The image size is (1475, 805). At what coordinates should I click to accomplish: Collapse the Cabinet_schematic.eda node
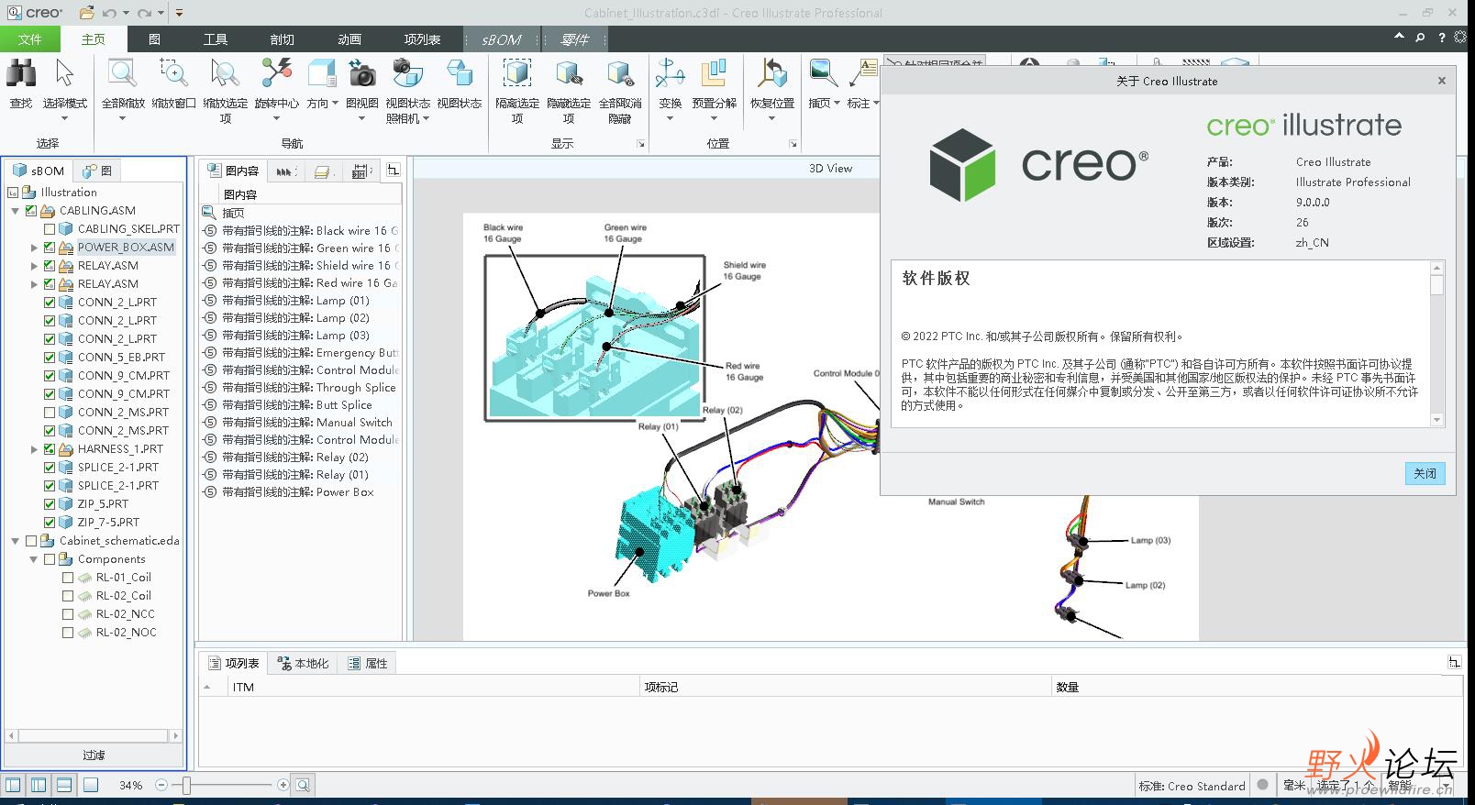(16, 541)
